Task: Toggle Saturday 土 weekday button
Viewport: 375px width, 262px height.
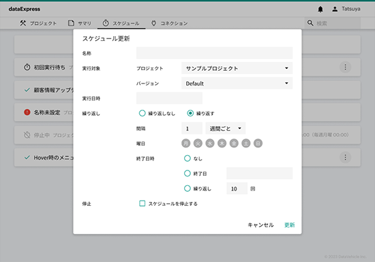Action: 246,143
